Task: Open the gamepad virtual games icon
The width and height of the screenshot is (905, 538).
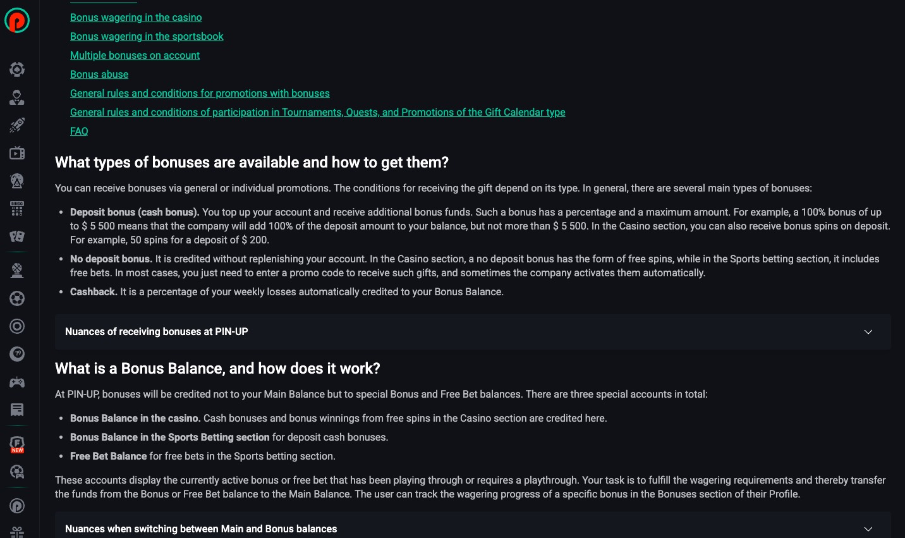Action: 17,382
